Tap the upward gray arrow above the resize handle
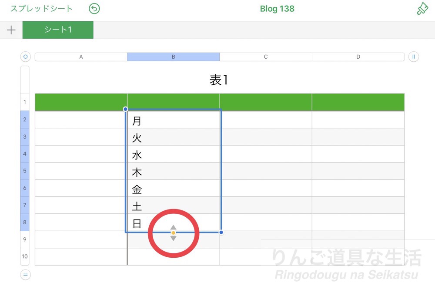This screenshot has width=435, height=289. [x=174, y=226]
